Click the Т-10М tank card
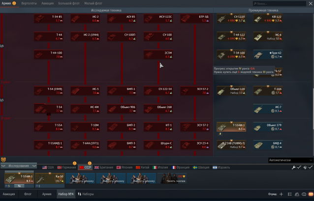 tap(85, 127)
